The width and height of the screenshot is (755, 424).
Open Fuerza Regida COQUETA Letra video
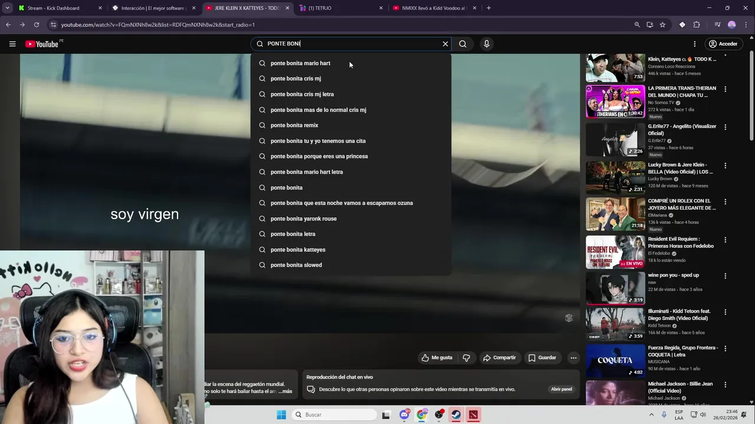click(x=615, y=360)
